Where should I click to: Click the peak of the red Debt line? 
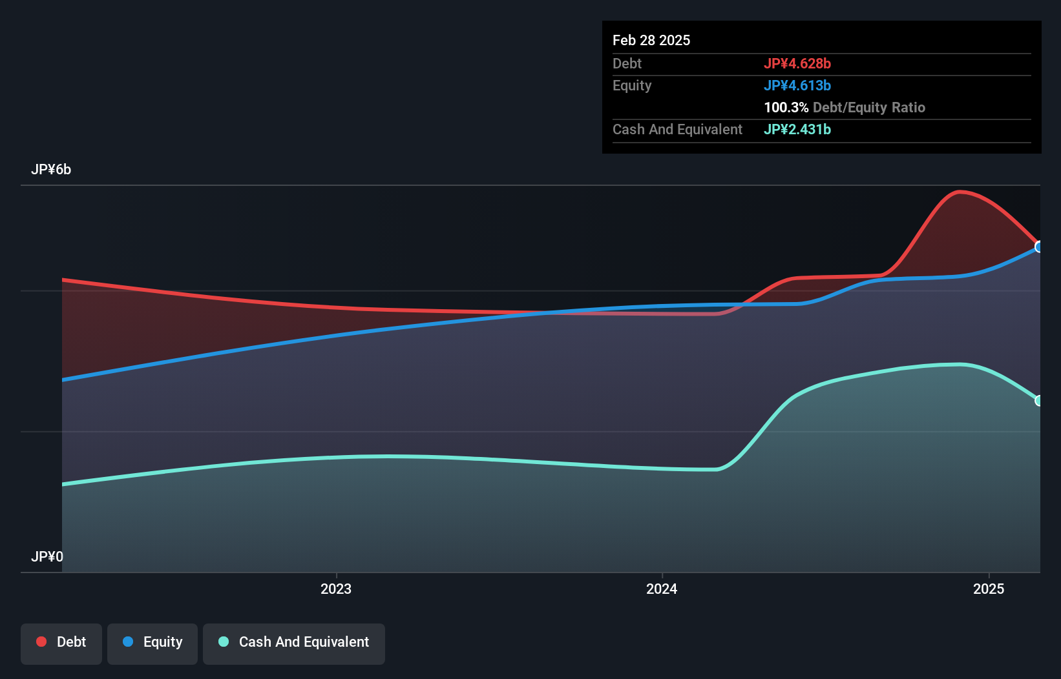960,192
